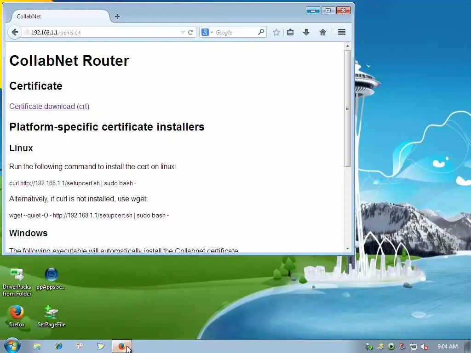Click the address bar showing 192.168.1.1
The image size is (471, 353).
[102, 33]
